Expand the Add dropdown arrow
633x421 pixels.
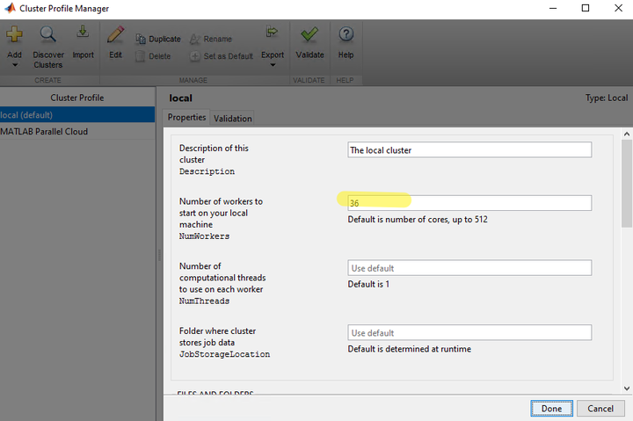pos(15,65)
